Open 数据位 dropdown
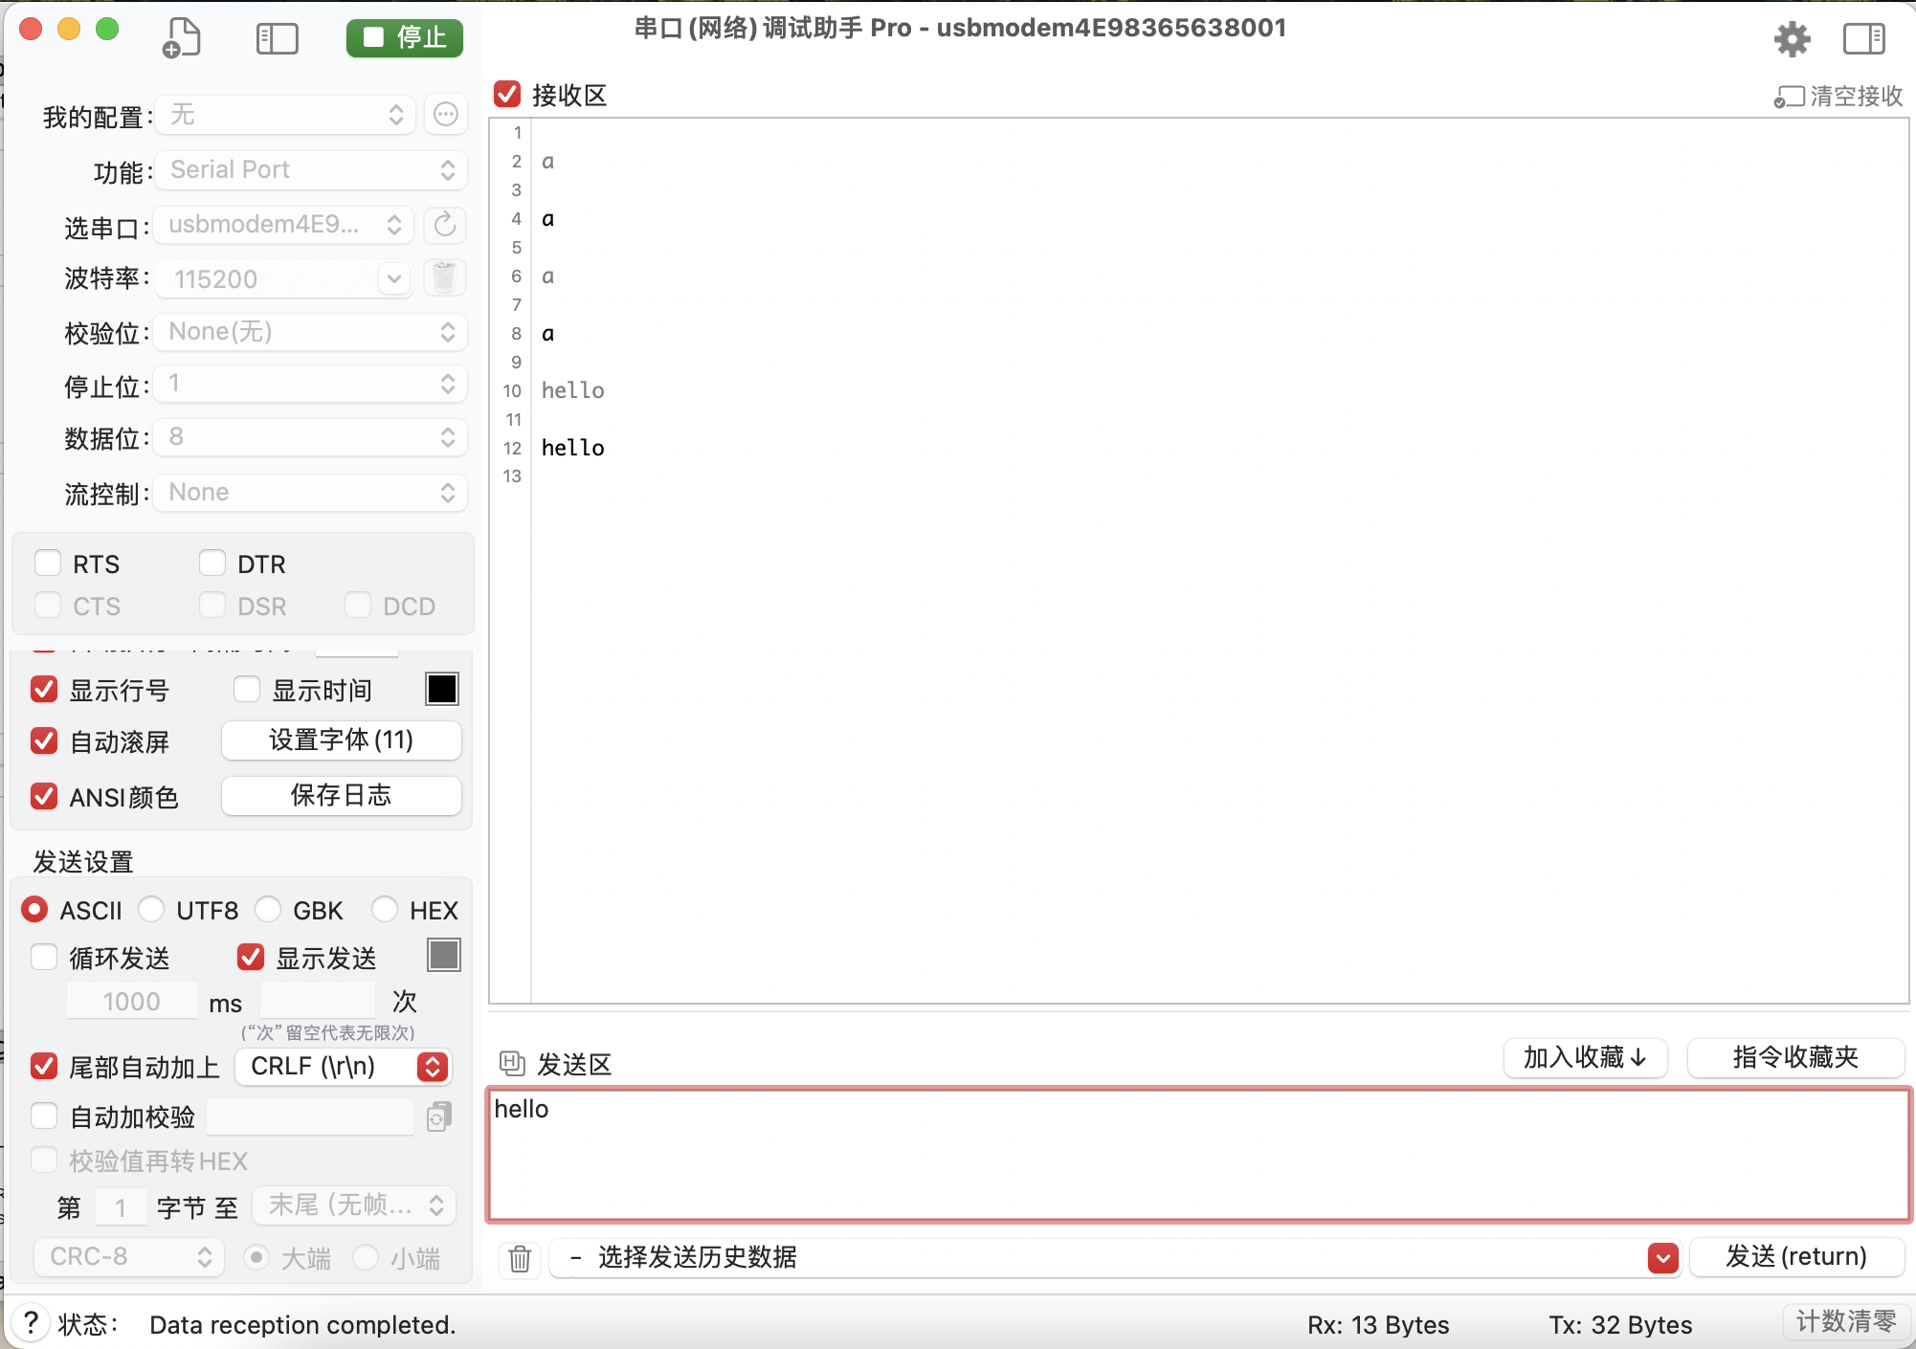 pos(311,437)
